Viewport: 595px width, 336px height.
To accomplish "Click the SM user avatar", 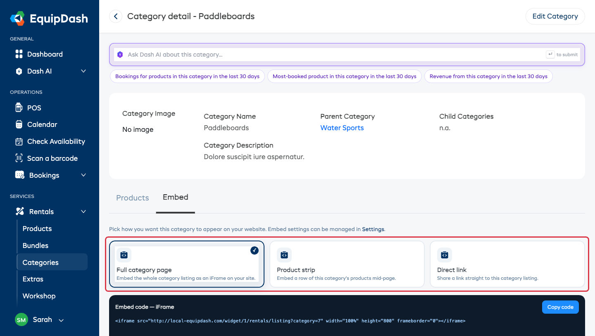I will coord(21,319).
